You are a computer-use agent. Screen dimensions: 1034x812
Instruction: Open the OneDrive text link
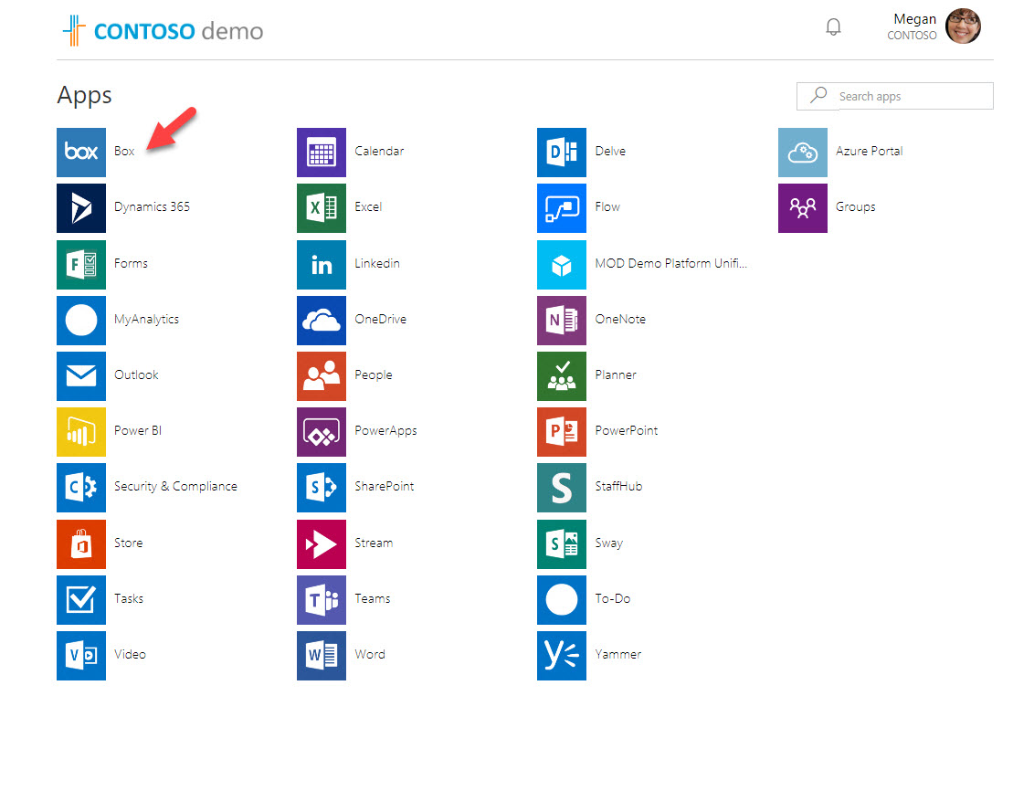[381, 319]
